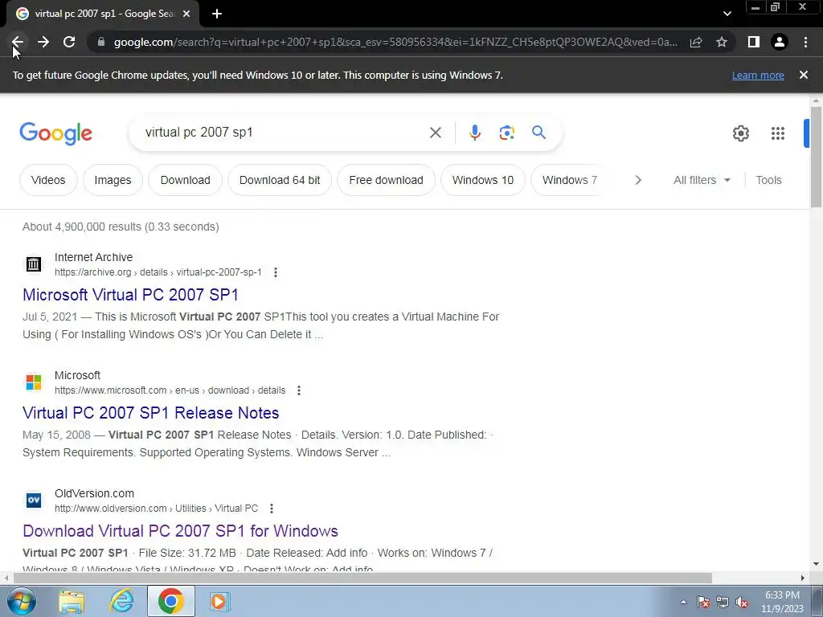The height and width of the screenshot is (617, 823).
Task: Show more filter chips with right chevron
Action: tap(638, 180)
